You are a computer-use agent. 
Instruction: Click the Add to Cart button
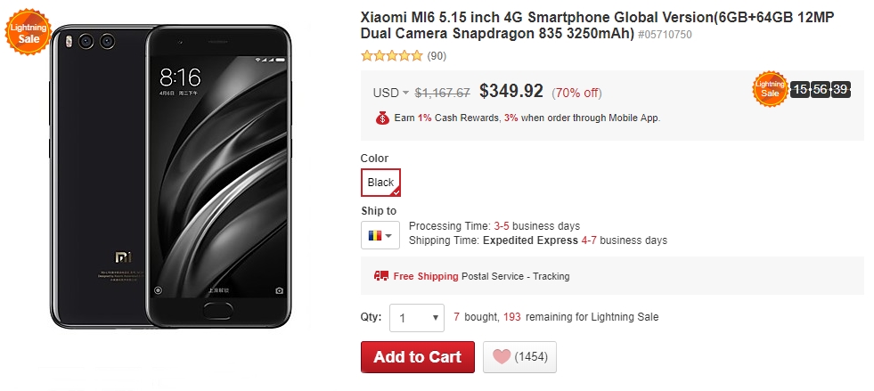pos(417,357)
